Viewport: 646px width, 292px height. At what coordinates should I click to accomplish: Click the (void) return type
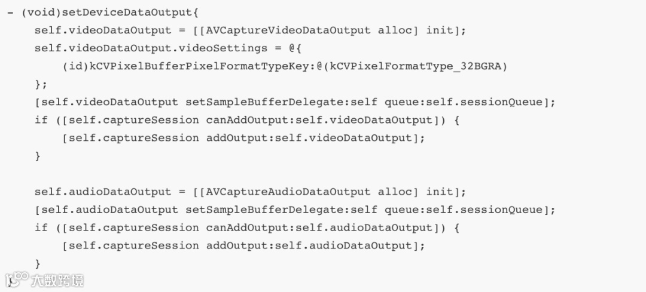[41, 13]
